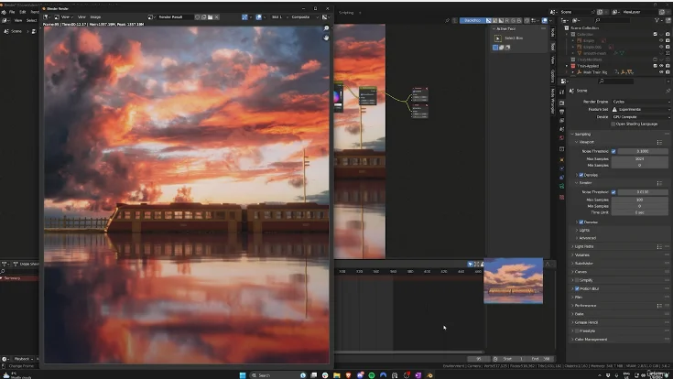
Task: Click the timeline Start frame field
Action: (x=513, y=359)
